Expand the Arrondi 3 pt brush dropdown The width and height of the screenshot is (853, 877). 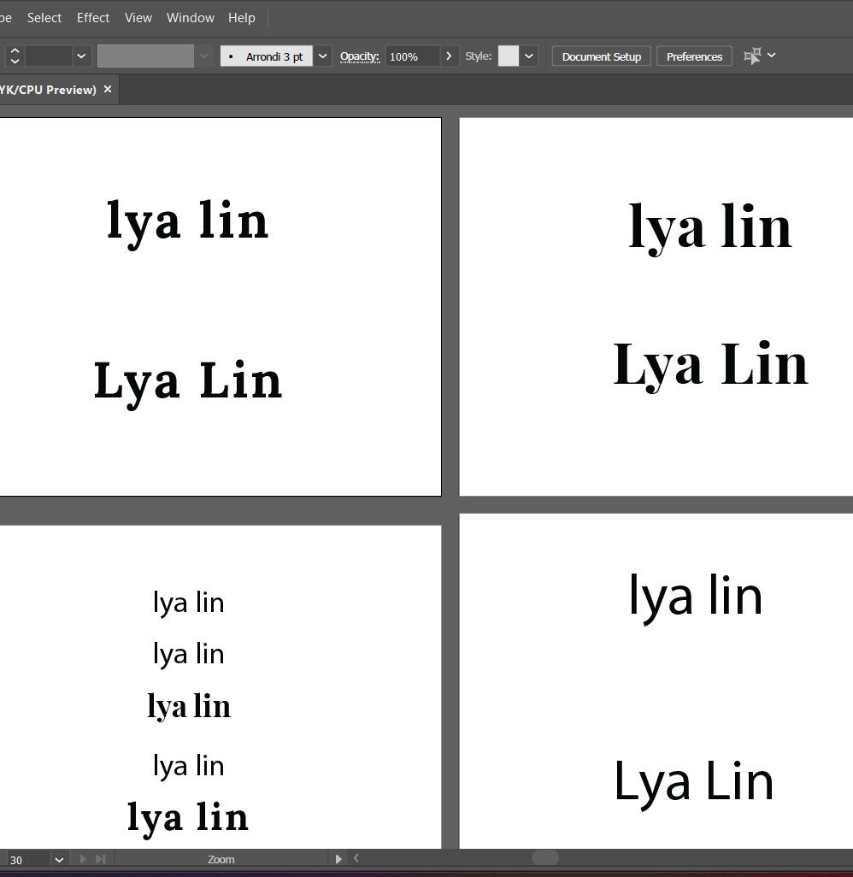pos(322,56)
